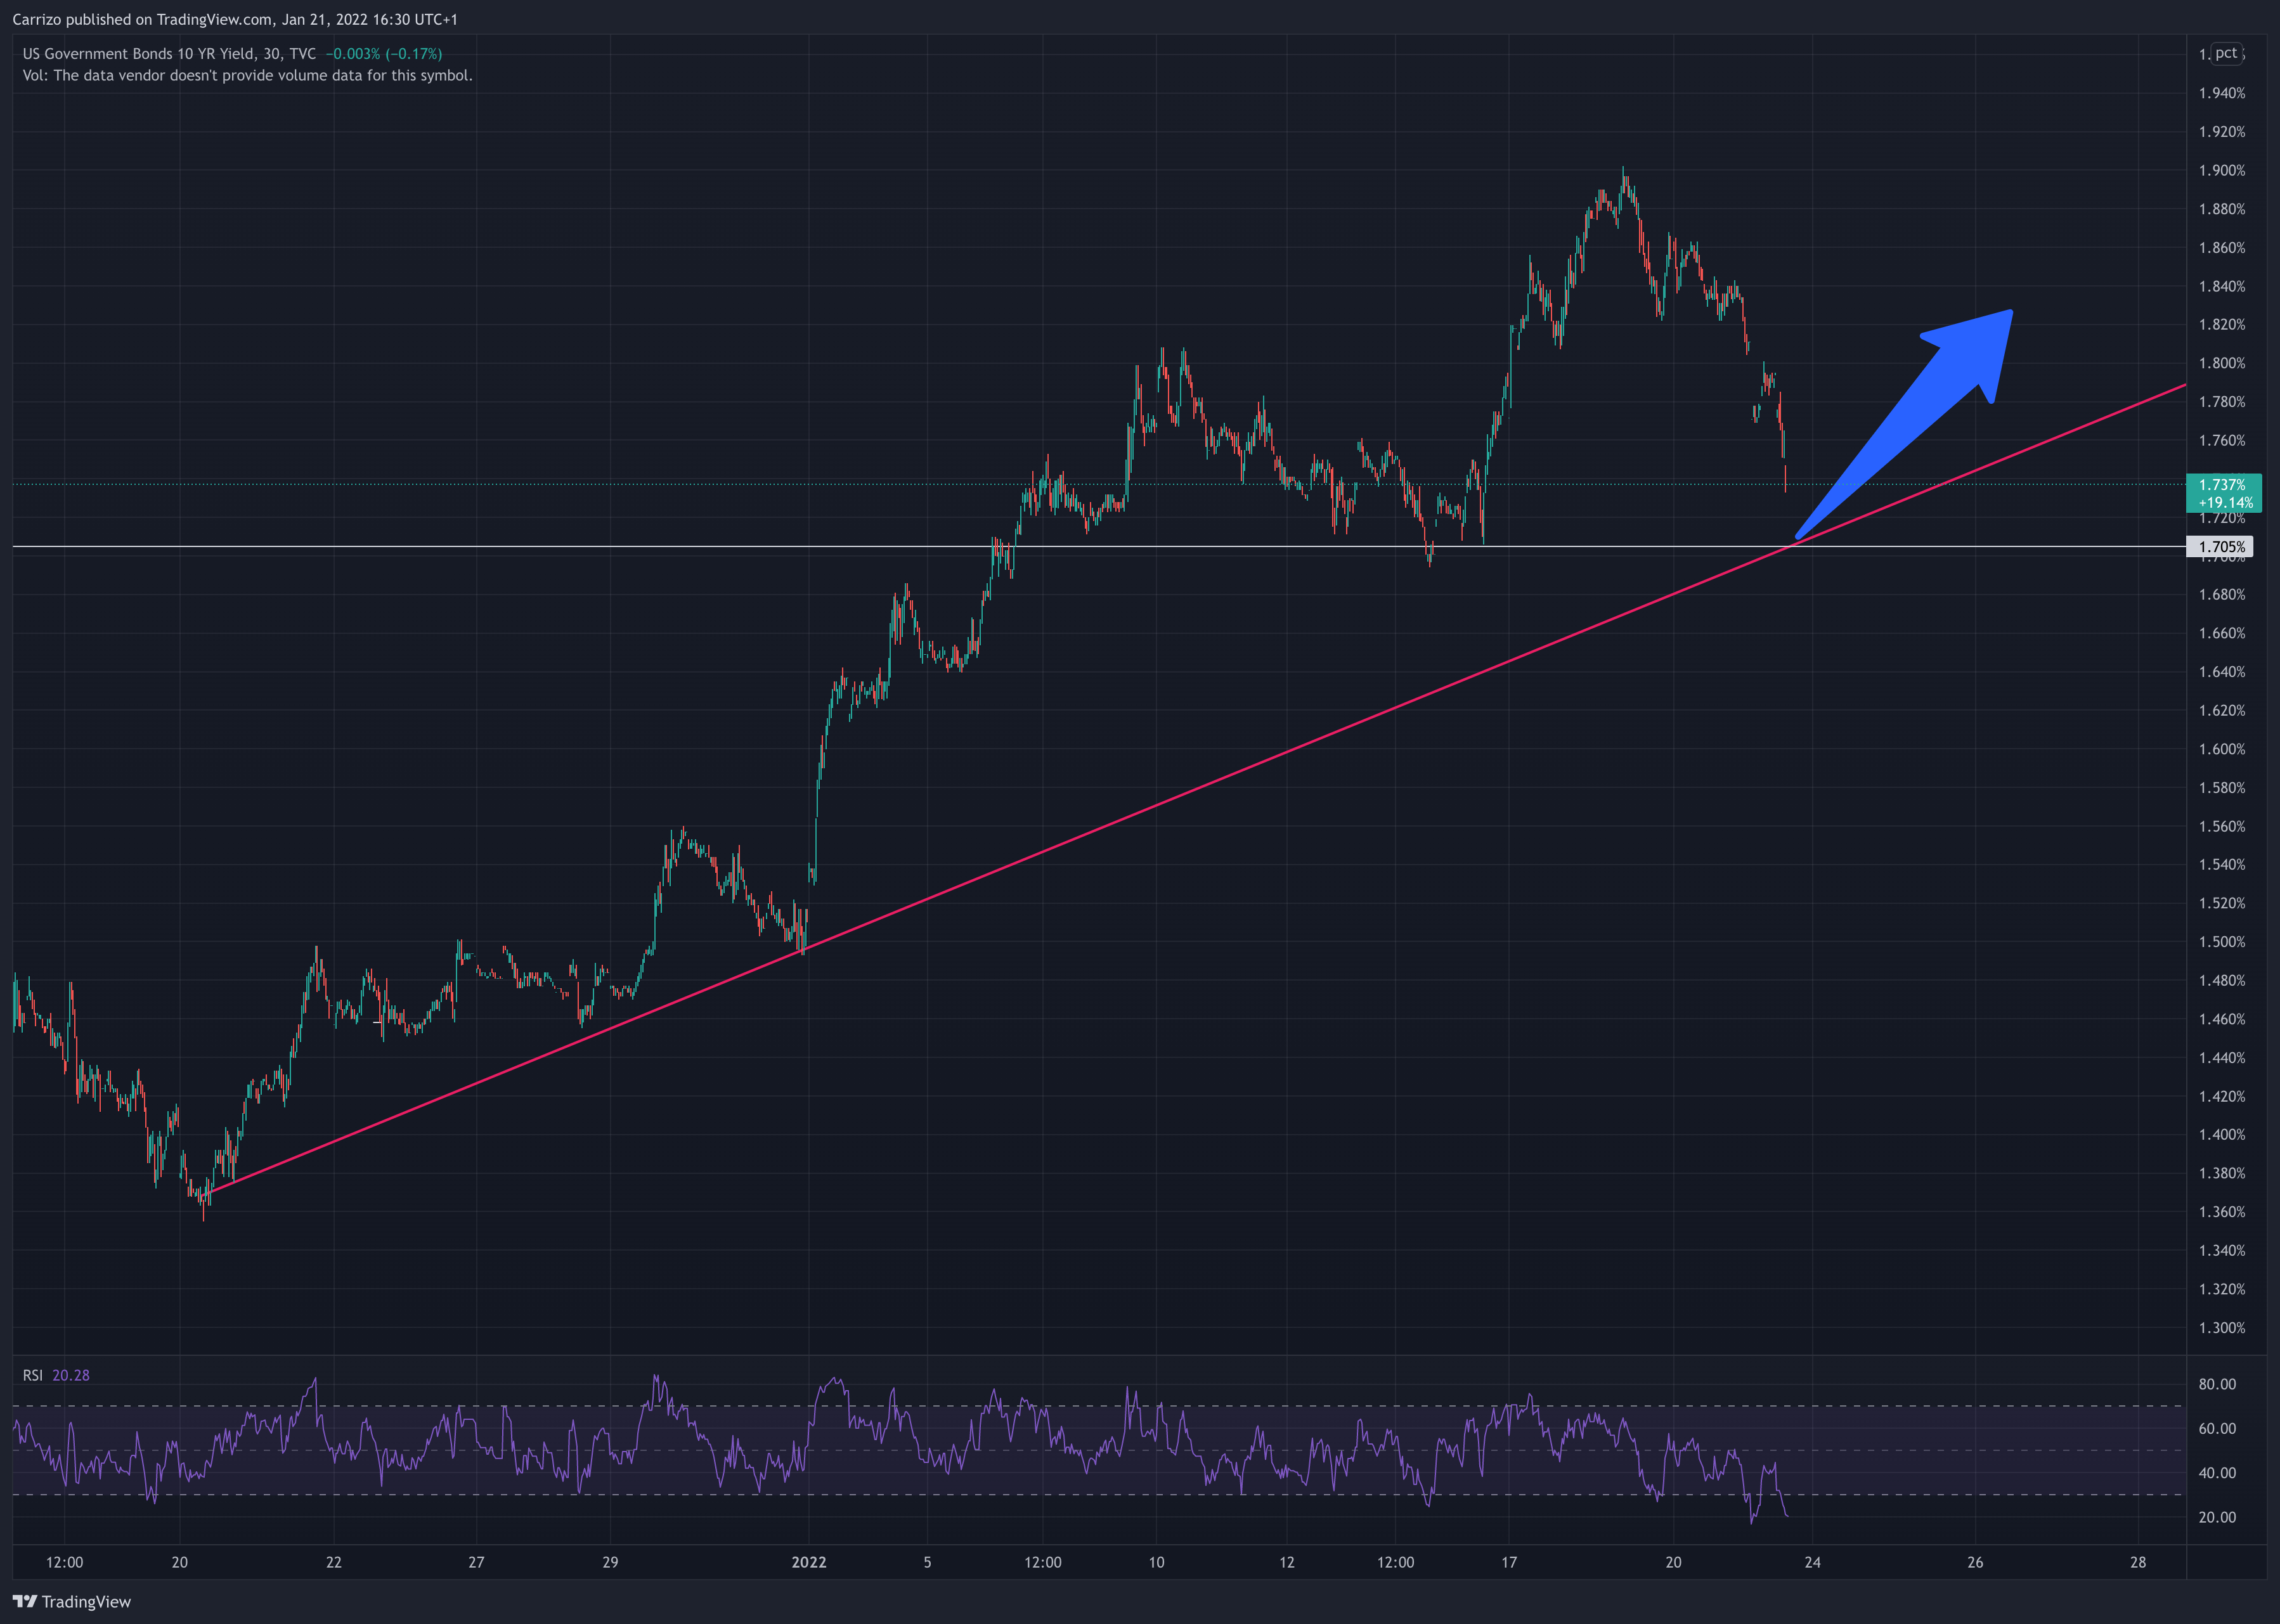Click the 29 date label on time axis
This screenshot has height=1624, width=2280.
(x=610, y=1562)
